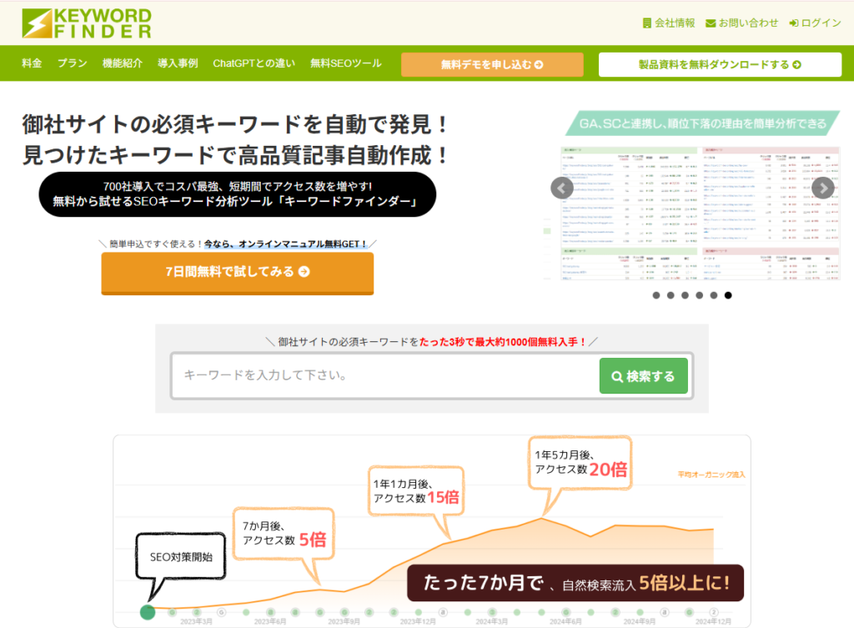Click the 会社情報 building icon

(647, 23)
